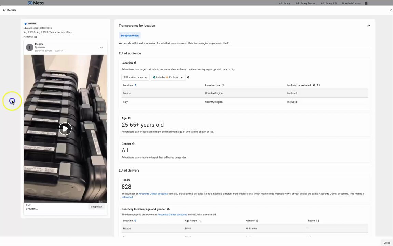Click the thegmc__ advertiser name in ad header
Viewport: 393px width, 246px height.
click(x=40, y=44)
